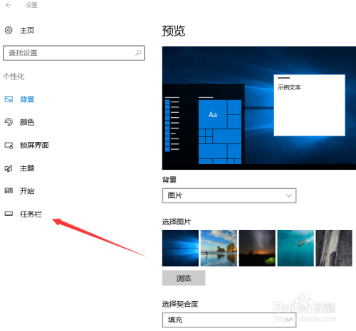
Task: Open the 主题 sidebar page
Action: pyautogui.click(x=27, y=168)
